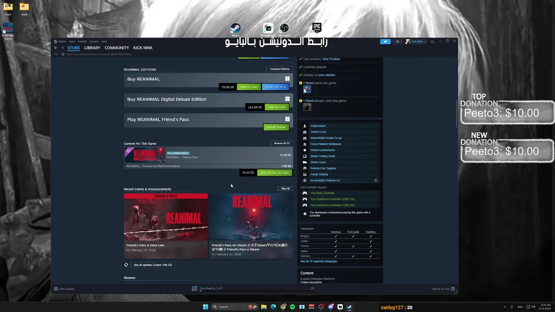Refresh the recent updates list icon
Screen dimensions: 555x312
[126, 265]
